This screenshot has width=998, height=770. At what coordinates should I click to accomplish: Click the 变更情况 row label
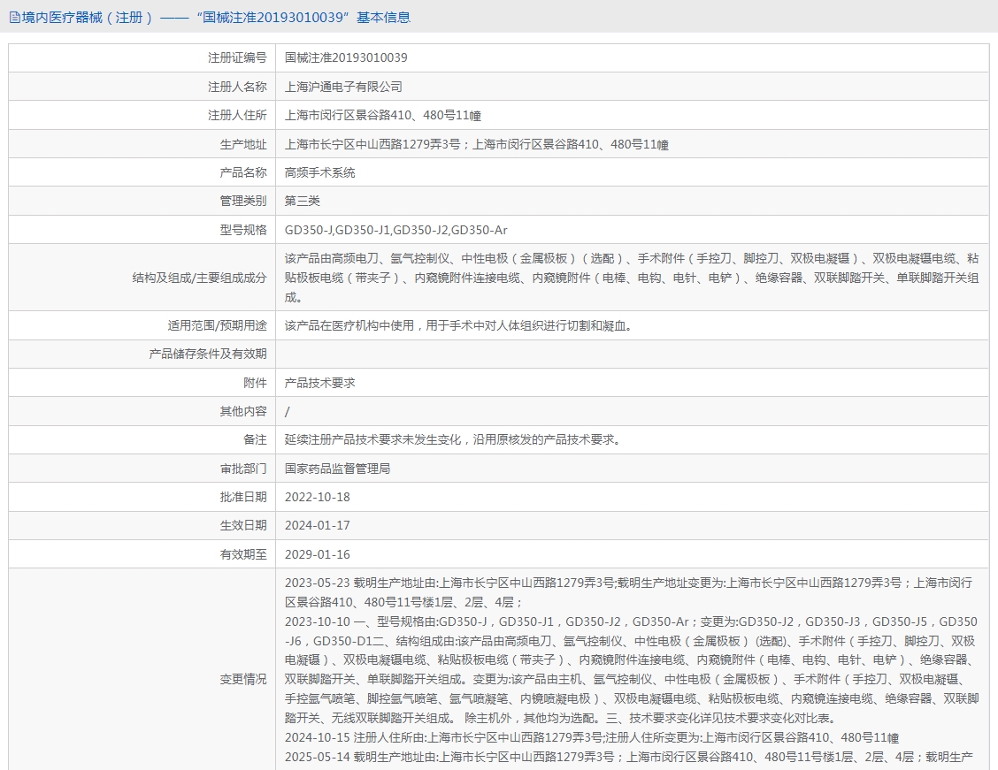pyautogui.click(x=242, y=679)
